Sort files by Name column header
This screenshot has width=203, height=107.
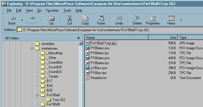(x=117, y=38)
